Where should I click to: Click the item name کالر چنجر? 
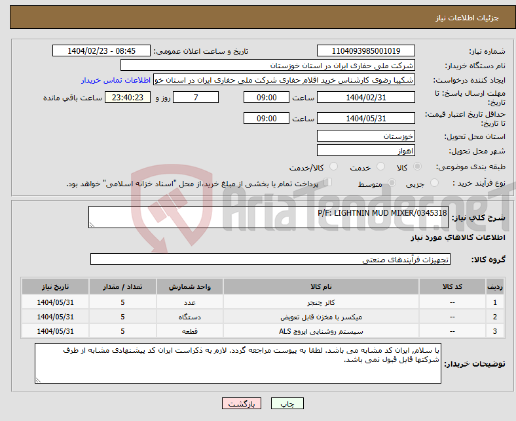point(321,302)
